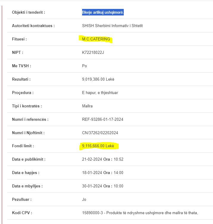
Task: Click the reference number REF-93286-01-17-2024
Action: (103, 119)
